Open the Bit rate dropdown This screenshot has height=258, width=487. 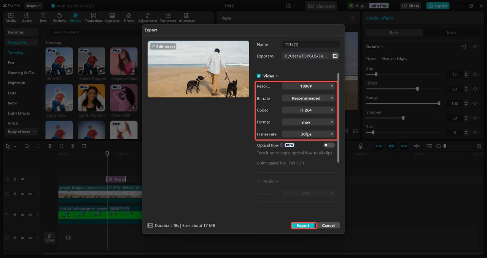click(x=309, y=98)
